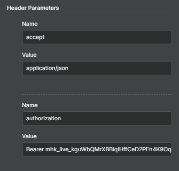
Task: Click the Value label above Bearer token
Action: 29,136
